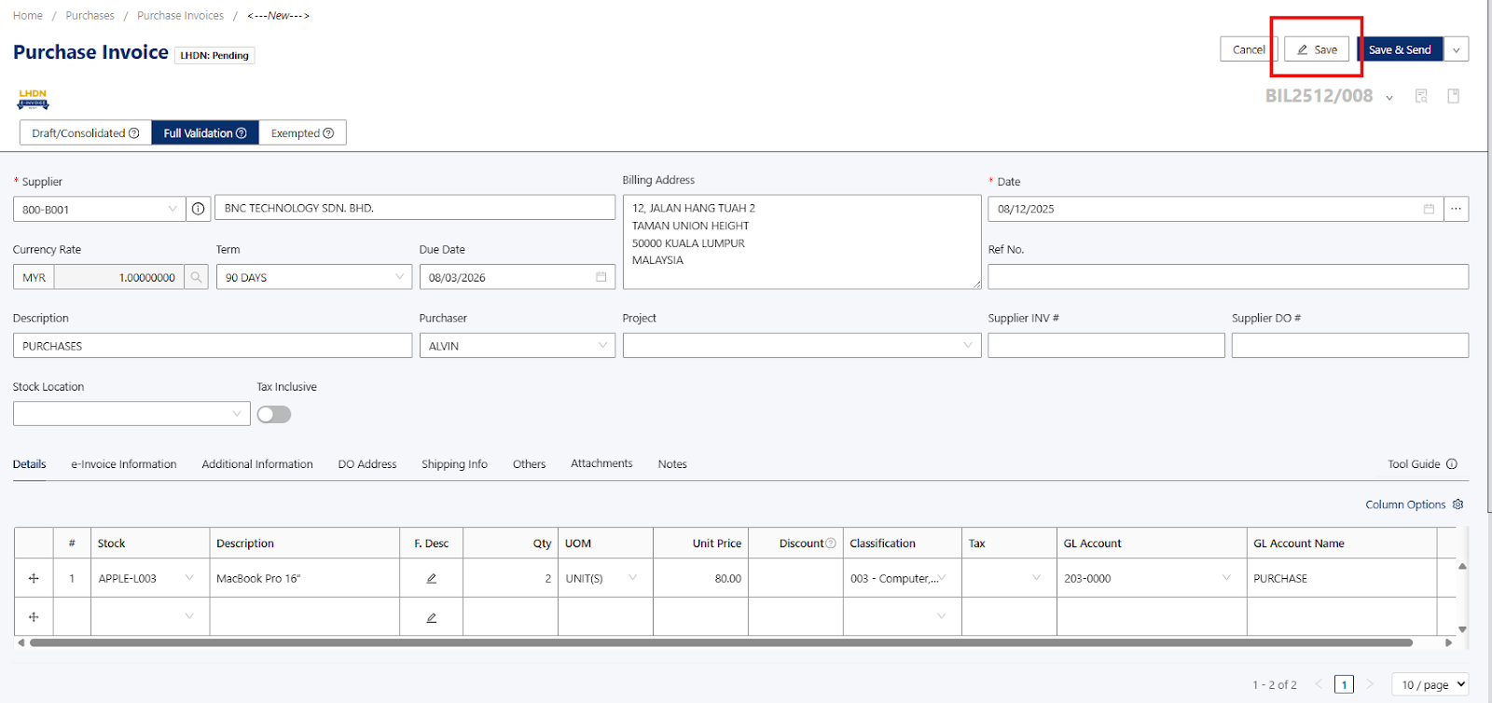Click the Ref No. input field
The height and width of the screenshot is (703, 1492).
tap(1227, 277)
